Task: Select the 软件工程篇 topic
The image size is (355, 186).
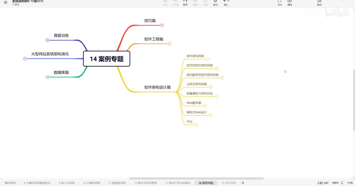Action: (x=154, y=39)
